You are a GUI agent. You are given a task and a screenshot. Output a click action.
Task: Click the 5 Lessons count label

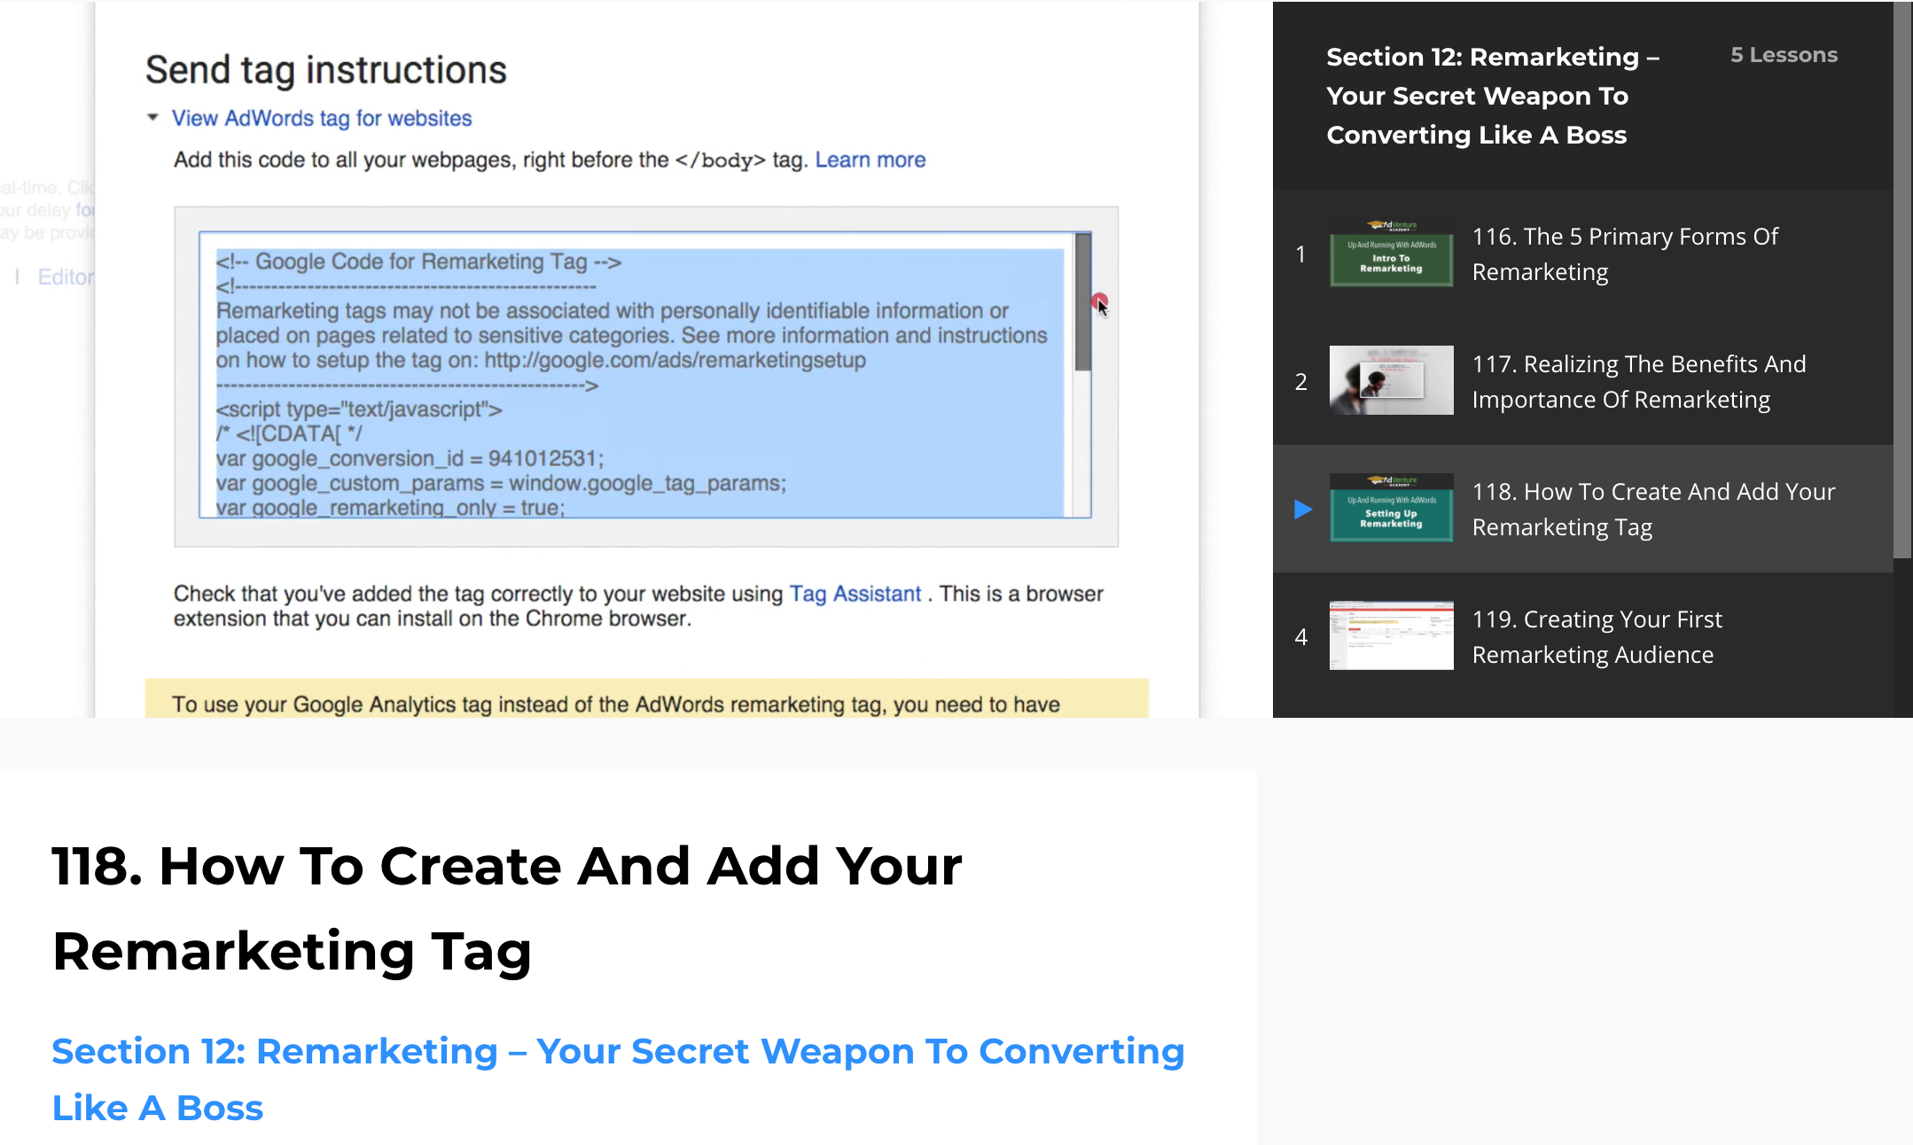(x=1784, y=55)
